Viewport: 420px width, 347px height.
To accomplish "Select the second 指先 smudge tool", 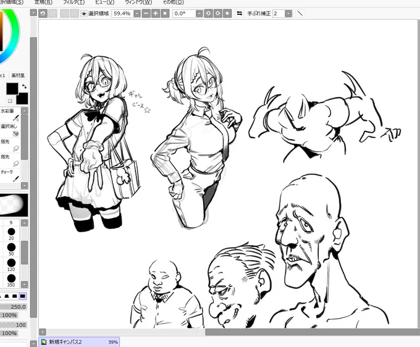I will 10,160.
